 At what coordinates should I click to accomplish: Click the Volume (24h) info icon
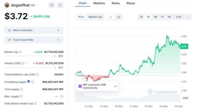pos(23,63)
